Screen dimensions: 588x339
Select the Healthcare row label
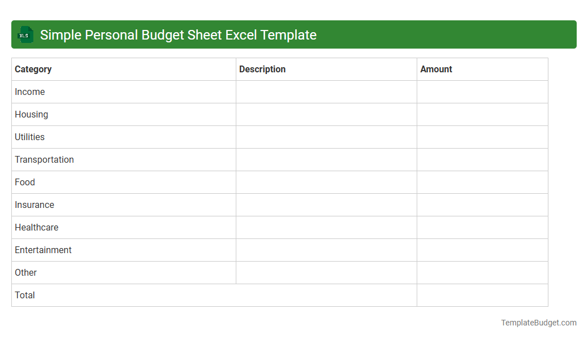(x=36, y=227)
